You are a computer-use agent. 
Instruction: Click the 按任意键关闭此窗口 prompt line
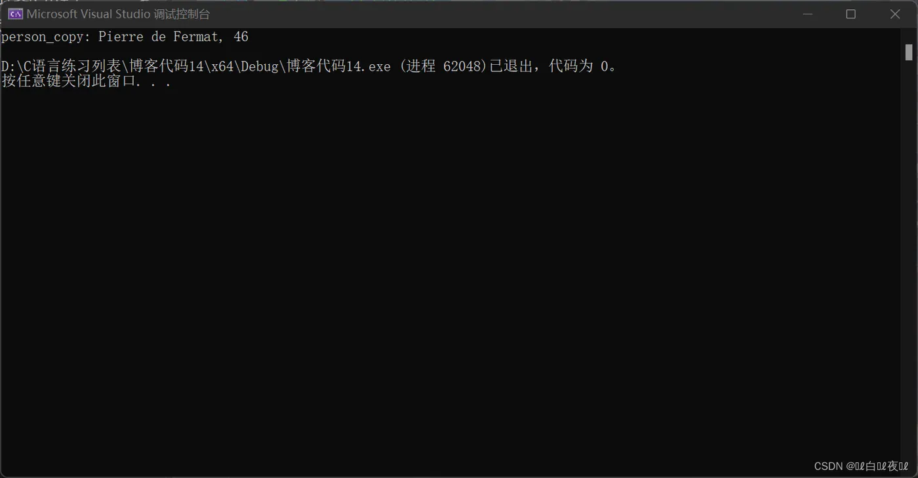click(87, 82)
